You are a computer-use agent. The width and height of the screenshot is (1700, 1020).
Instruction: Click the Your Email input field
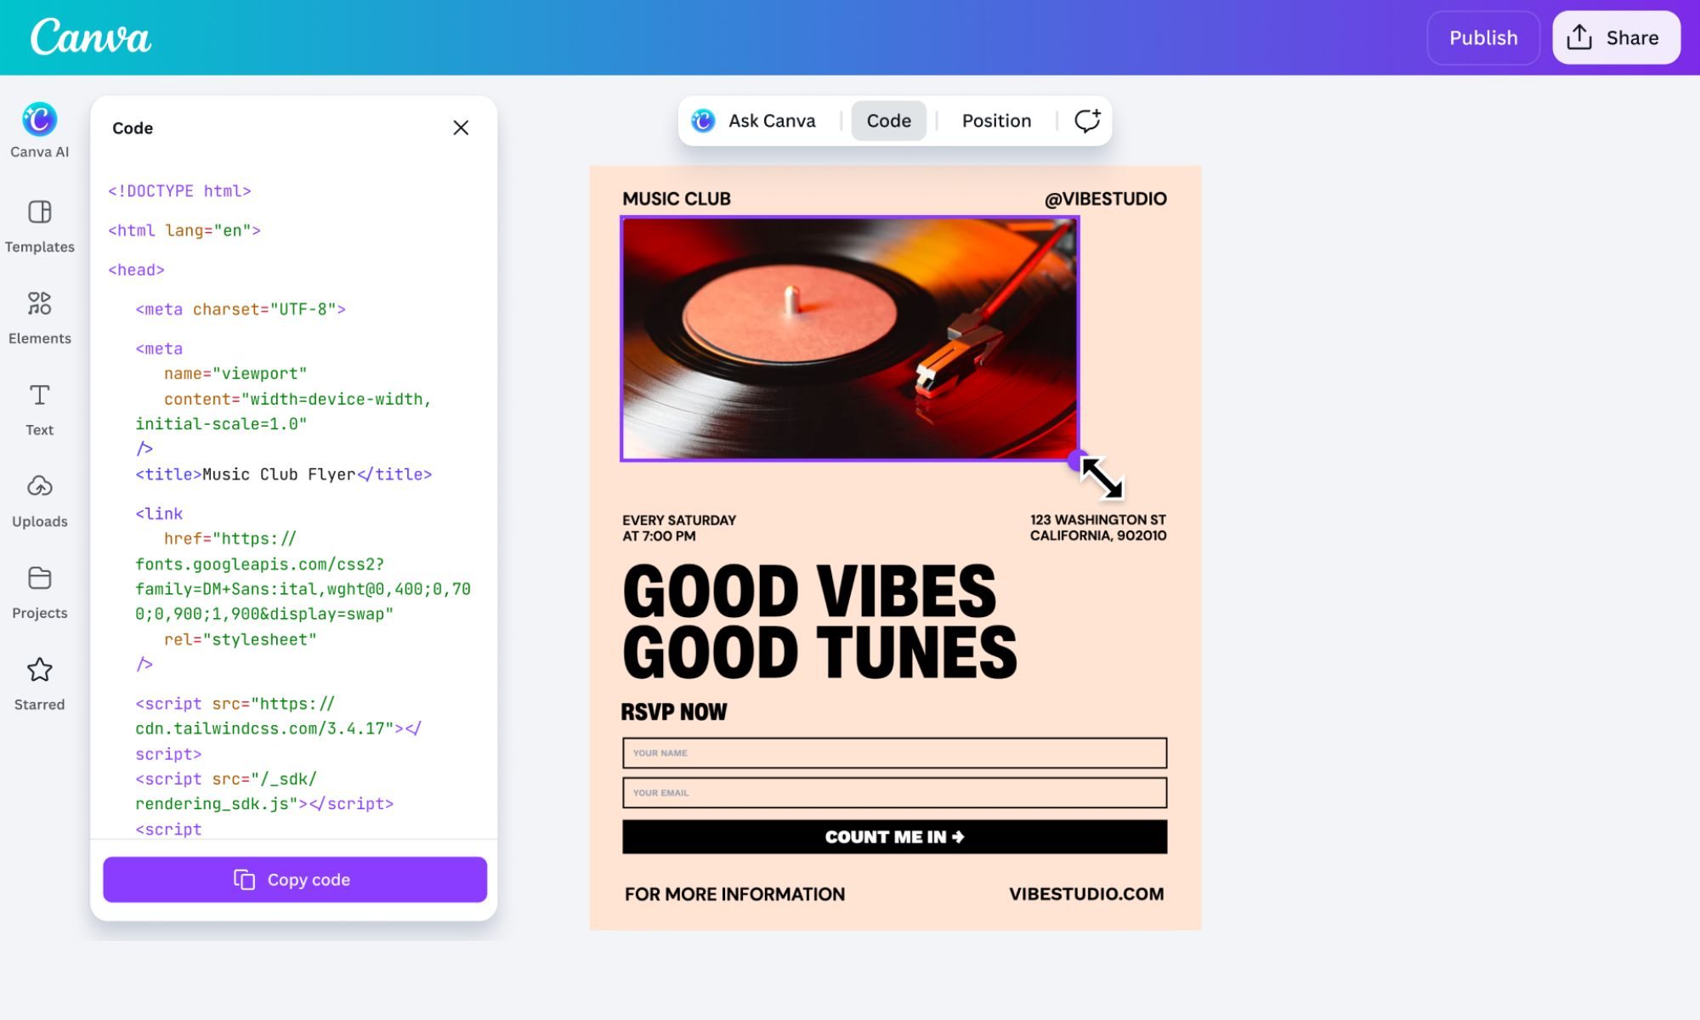(894, 792)
